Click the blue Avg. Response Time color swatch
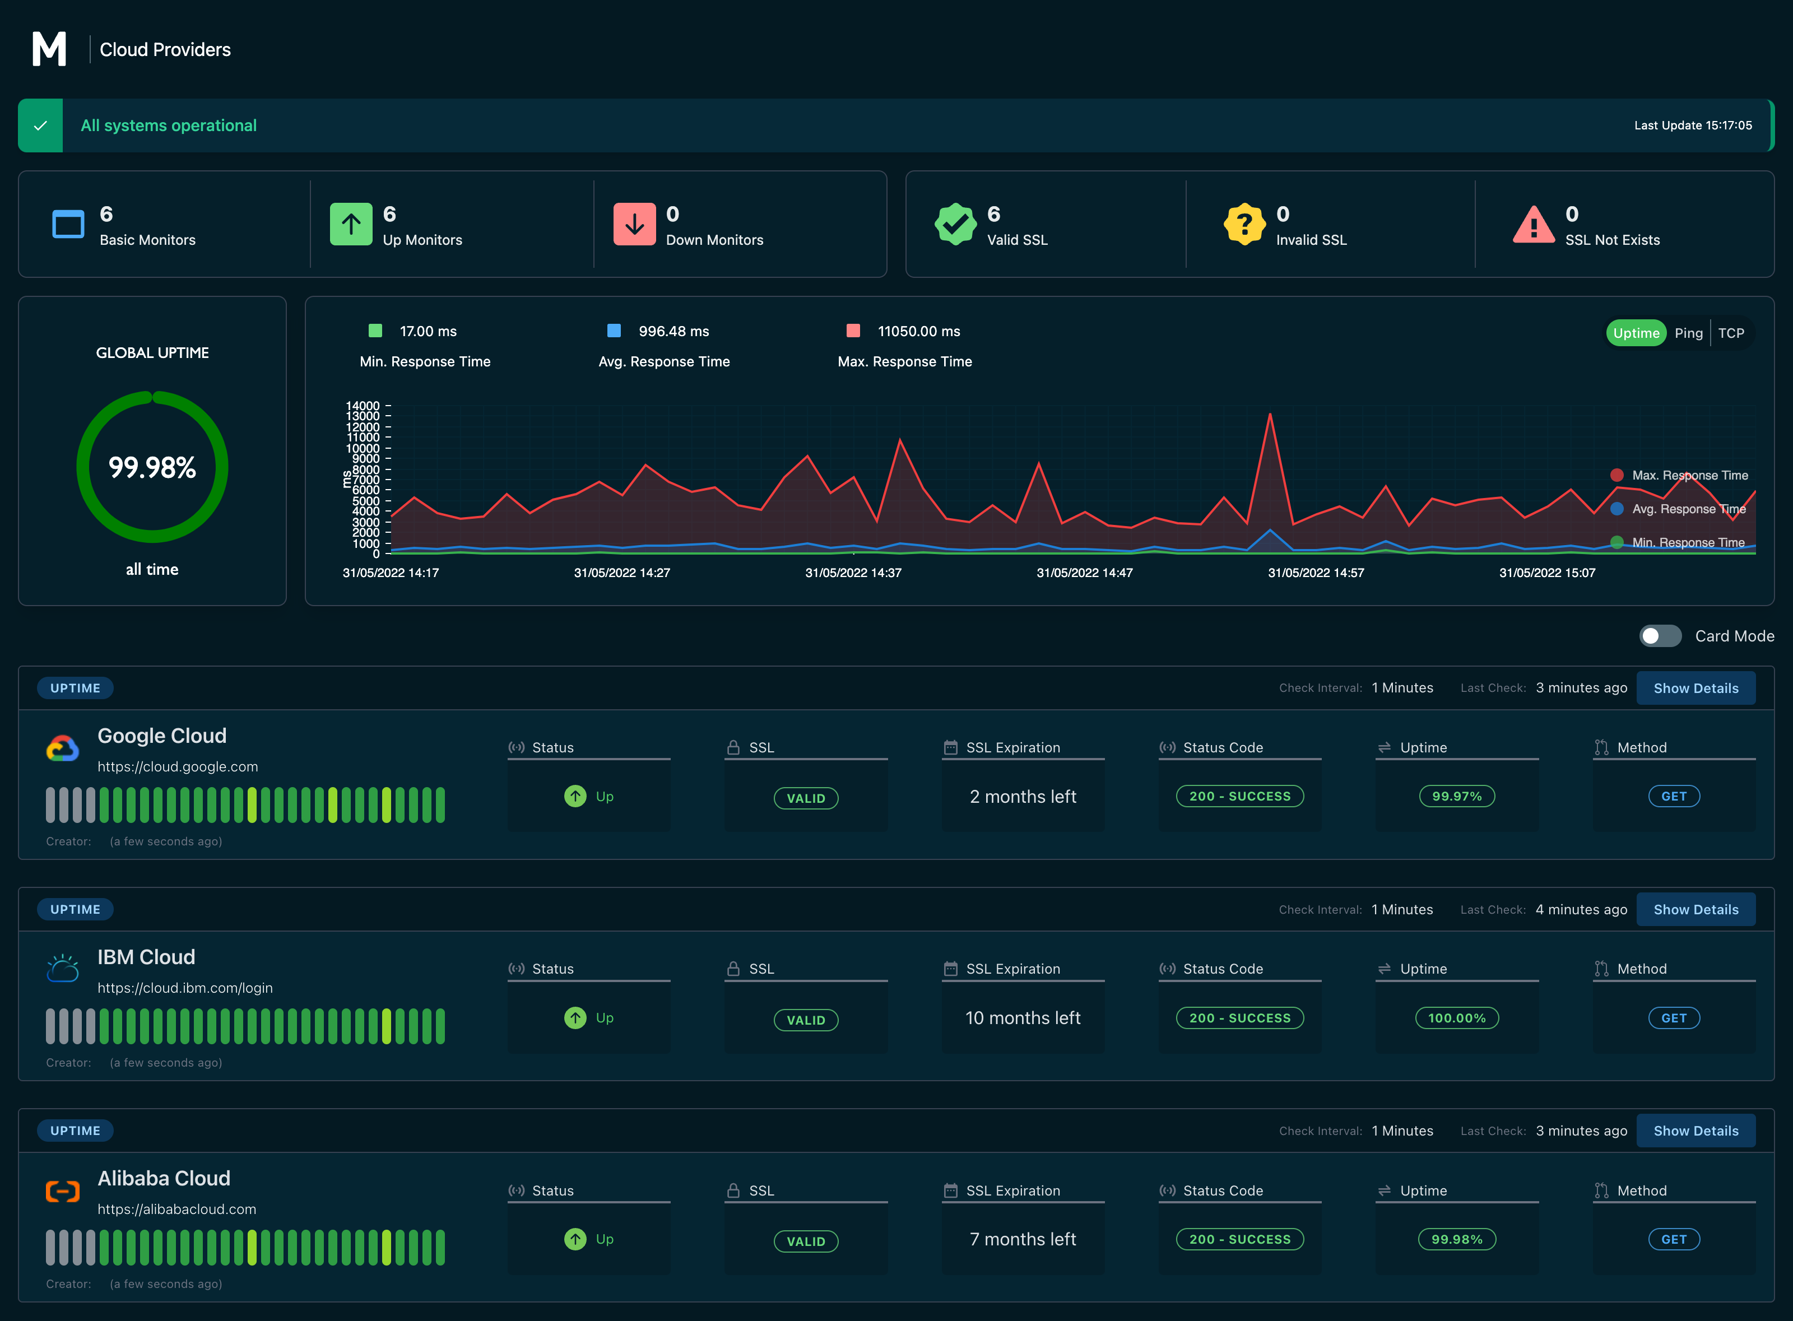Viewport: 1793px width, 1321px height. (x=614, y=331)
